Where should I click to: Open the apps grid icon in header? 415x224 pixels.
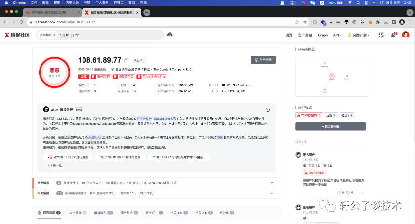coord(381,35)
